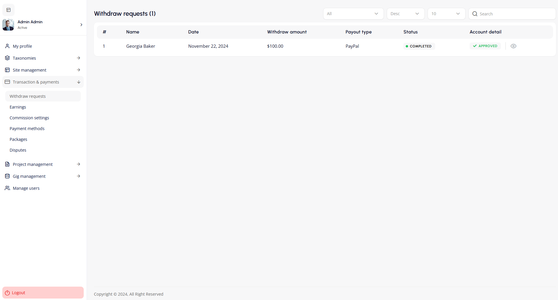
Task: Open the Desc sort order dropdown
Action: (x=405, y=14)
